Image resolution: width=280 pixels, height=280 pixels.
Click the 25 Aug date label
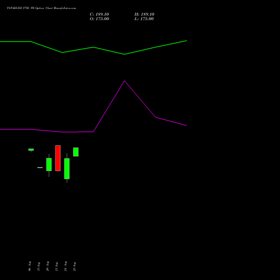click(x=74, y=267)
